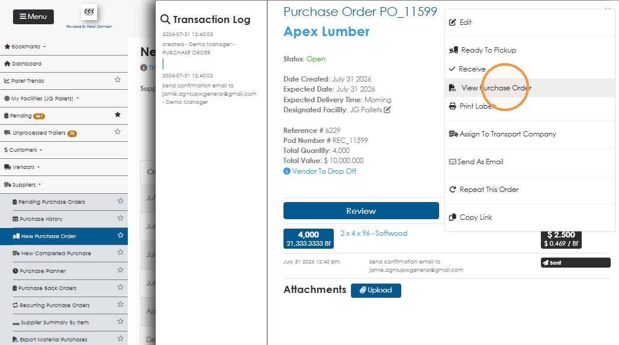The width and height of the screenshot is (619, 345).
Task: Click the company logo at top
Action: pos(89,12)
